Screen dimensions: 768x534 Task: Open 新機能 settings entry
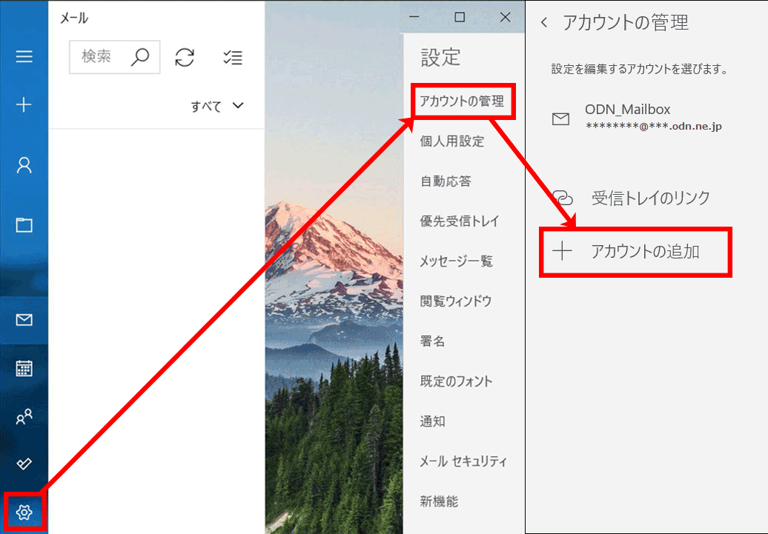click(x=439, y=501)
